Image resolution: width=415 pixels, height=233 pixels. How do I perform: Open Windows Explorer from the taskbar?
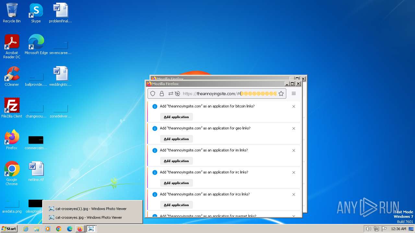[37, 229]
